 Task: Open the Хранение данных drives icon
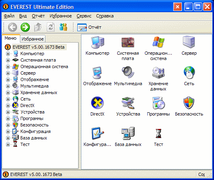tap(158, 73)
